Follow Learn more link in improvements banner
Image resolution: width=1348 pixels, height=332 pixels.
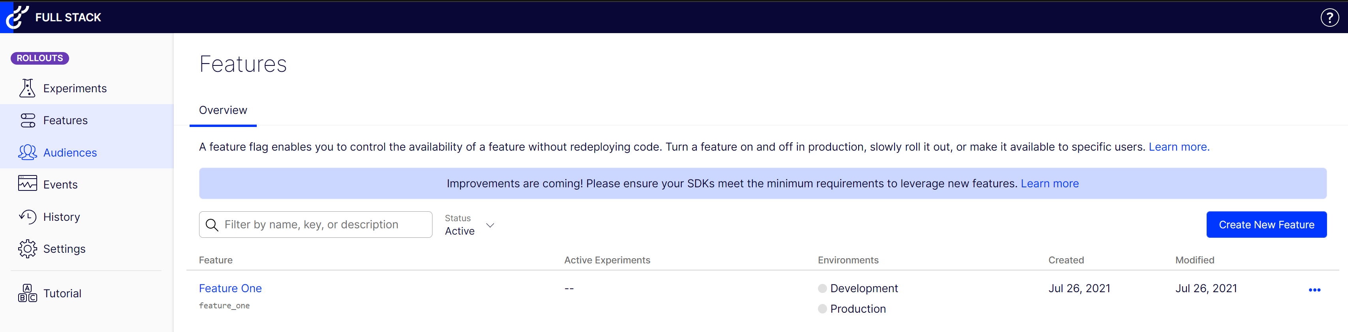coord(1049,184)
